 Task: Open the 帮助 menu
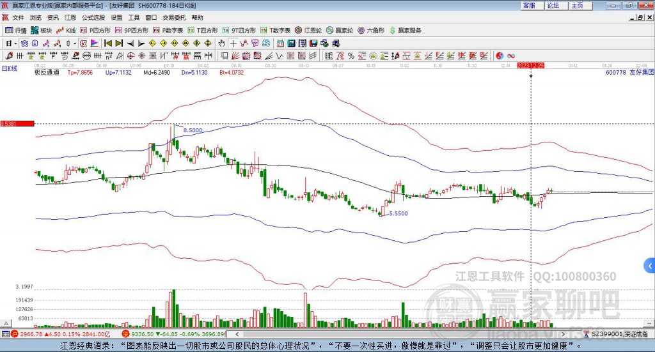[x=197, y=17]
